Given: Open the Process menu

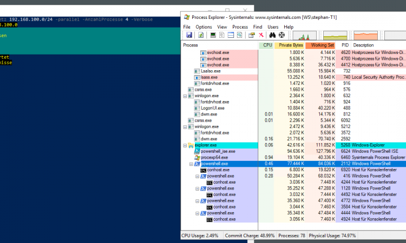Looking at the screenshot, I should (x=240, y=27).
